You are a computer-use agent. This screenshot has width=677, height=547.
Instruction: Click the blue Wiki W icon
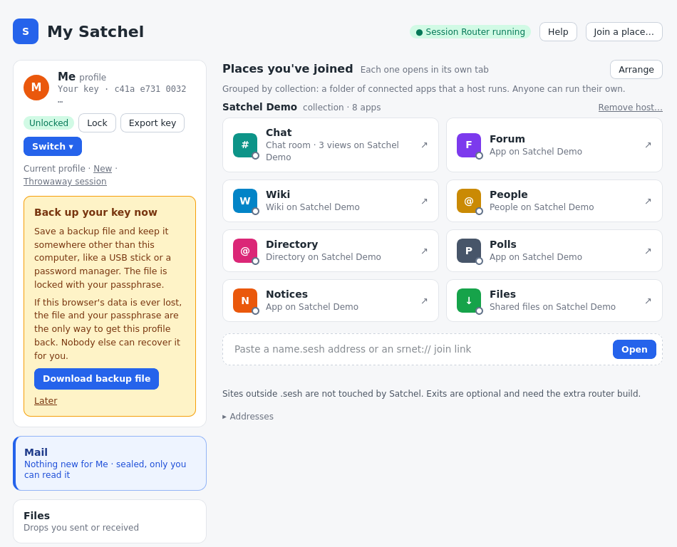pyautogui.click(x=245, y=201)
